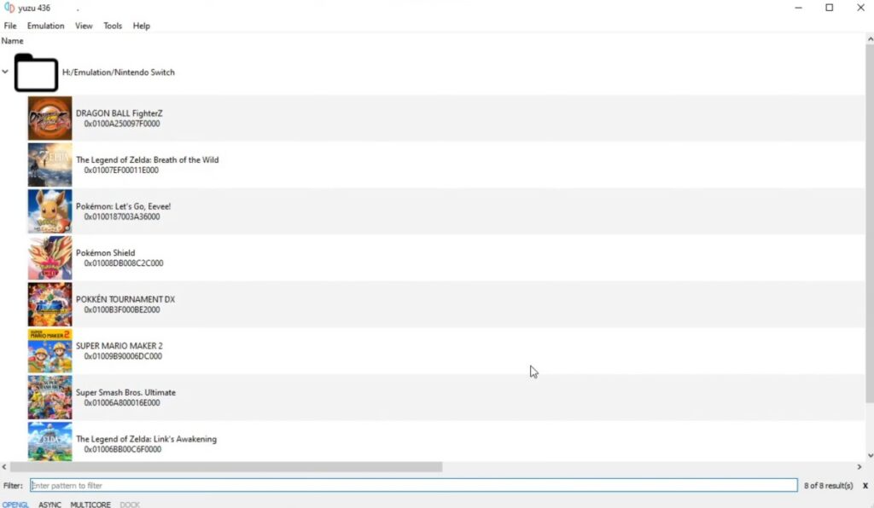Image resolution: width=874 pixels, height=508 pixels.
Task: Enable DOCK mode in the status bar
Action: click(130, 505)
